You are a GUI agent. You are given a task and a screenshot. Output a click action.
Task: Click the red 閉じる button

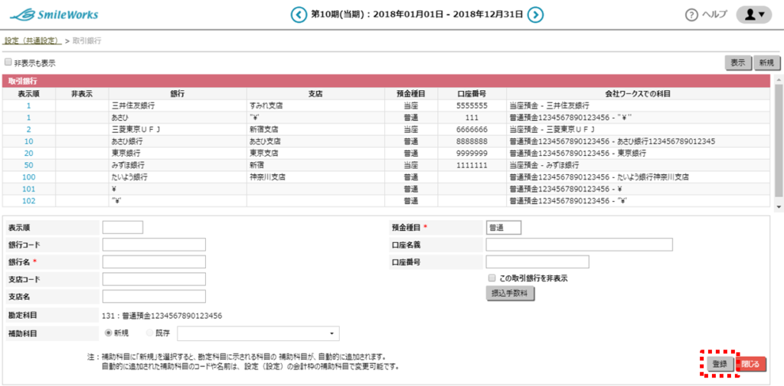pos(750,364)
